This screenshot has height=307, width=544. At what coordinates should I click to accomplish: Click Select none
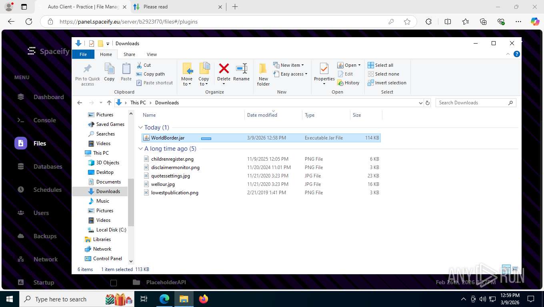383,74
